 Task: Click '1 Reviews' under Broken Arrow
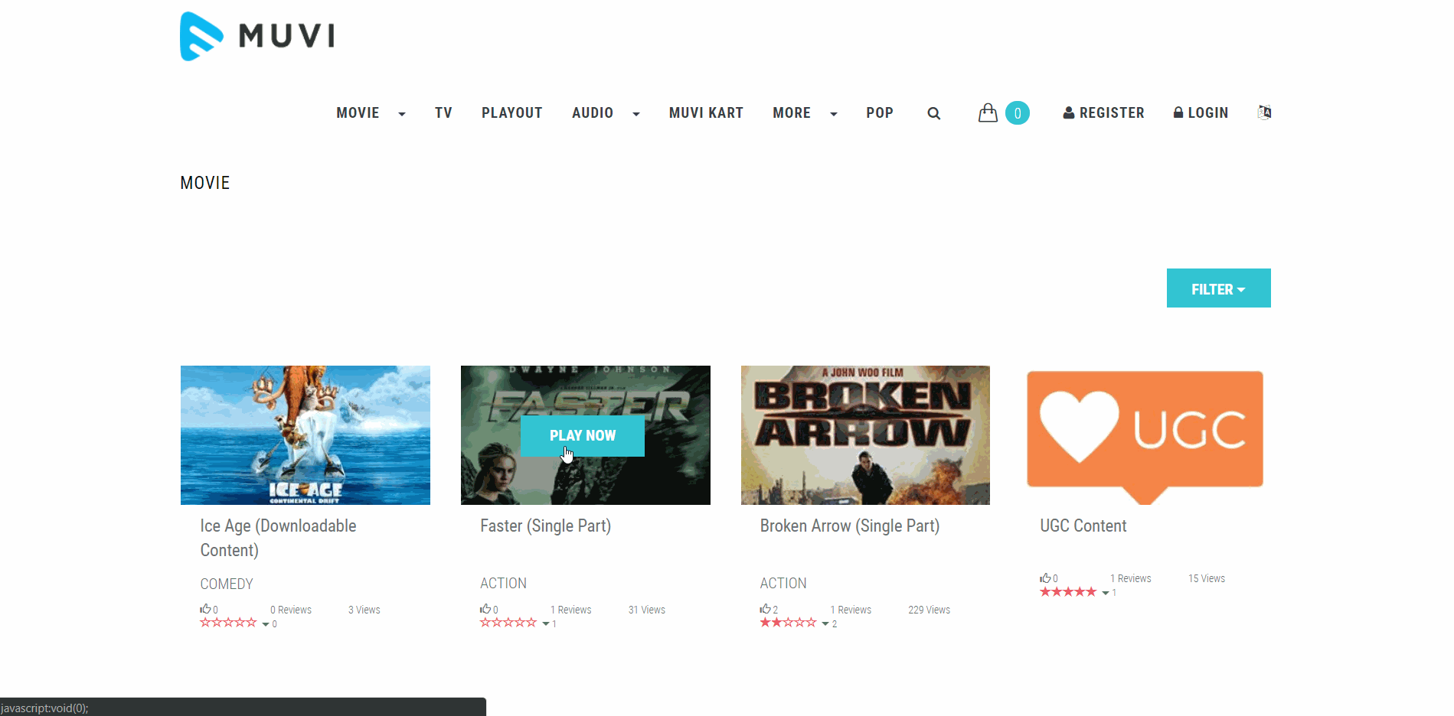coord(851,610)
